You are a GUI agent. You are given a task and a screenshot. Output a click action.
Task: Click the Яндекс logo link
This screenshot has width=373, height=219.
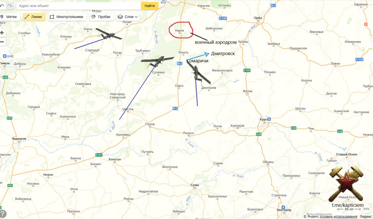coord(366,217)
